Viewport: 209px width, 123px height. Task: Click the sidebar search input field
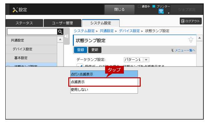coord(32,32)
